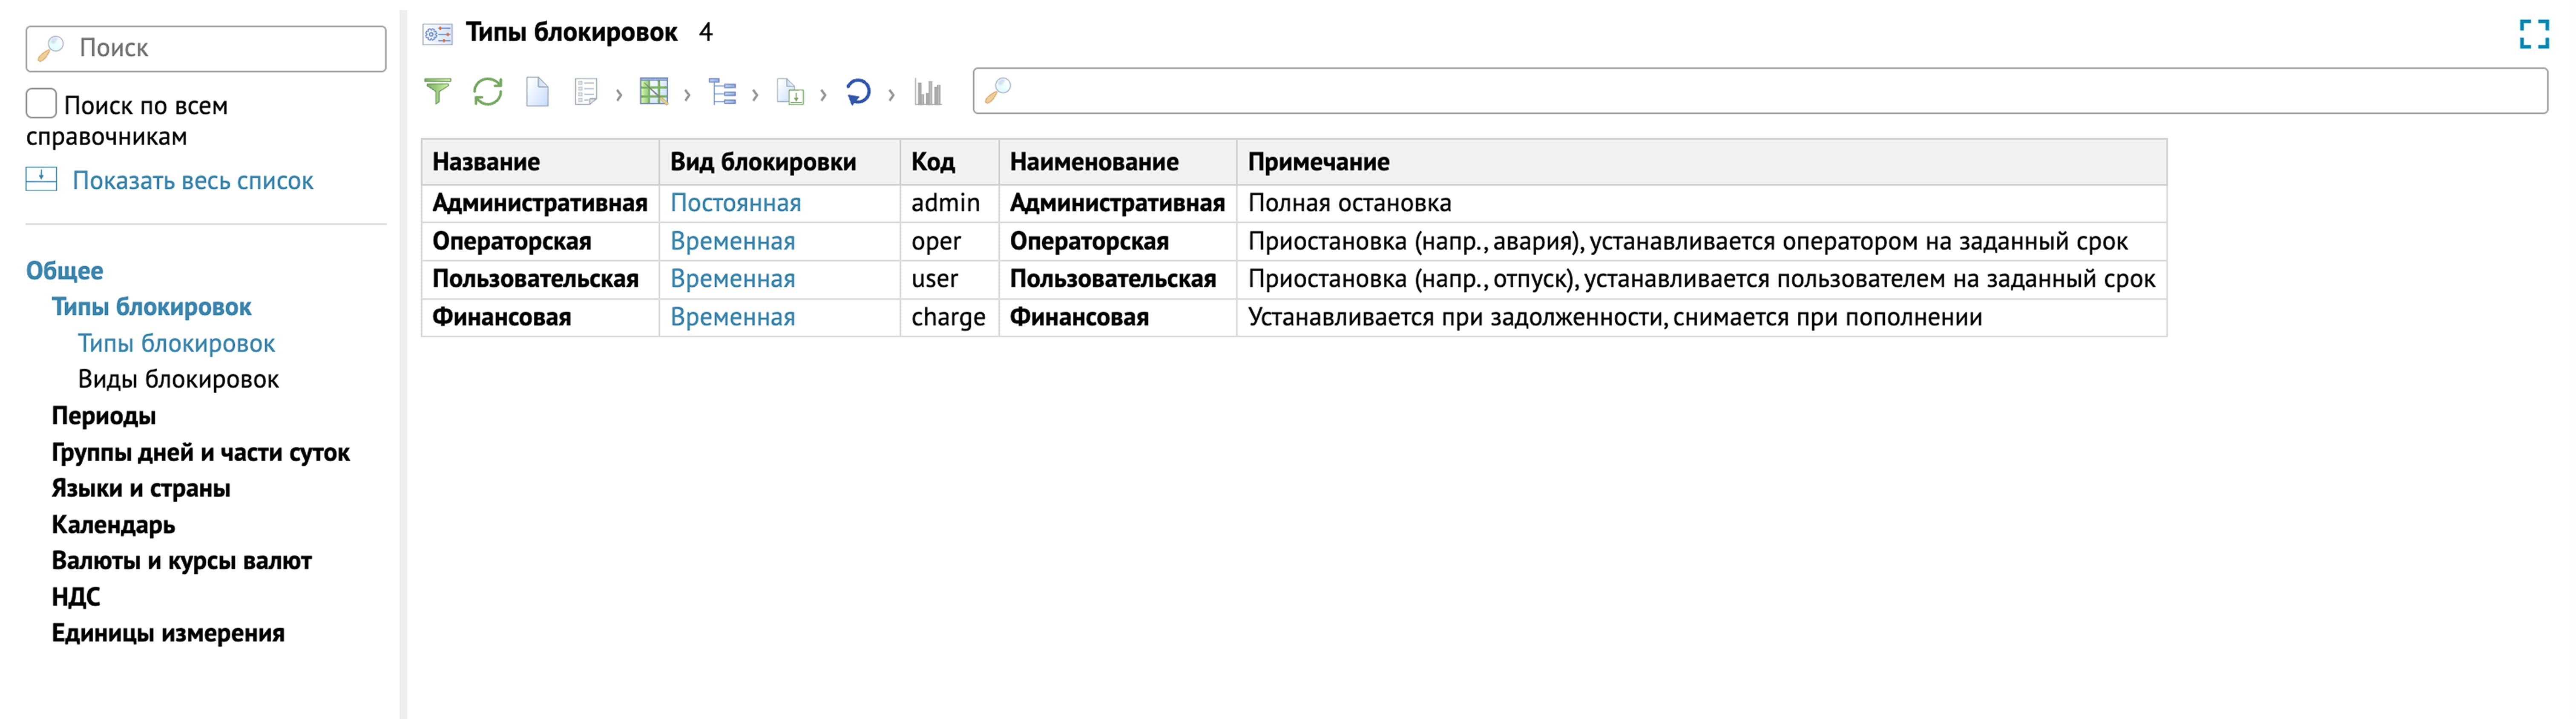Open the Календарь section

pyautogui.click(x=113, y=525)
